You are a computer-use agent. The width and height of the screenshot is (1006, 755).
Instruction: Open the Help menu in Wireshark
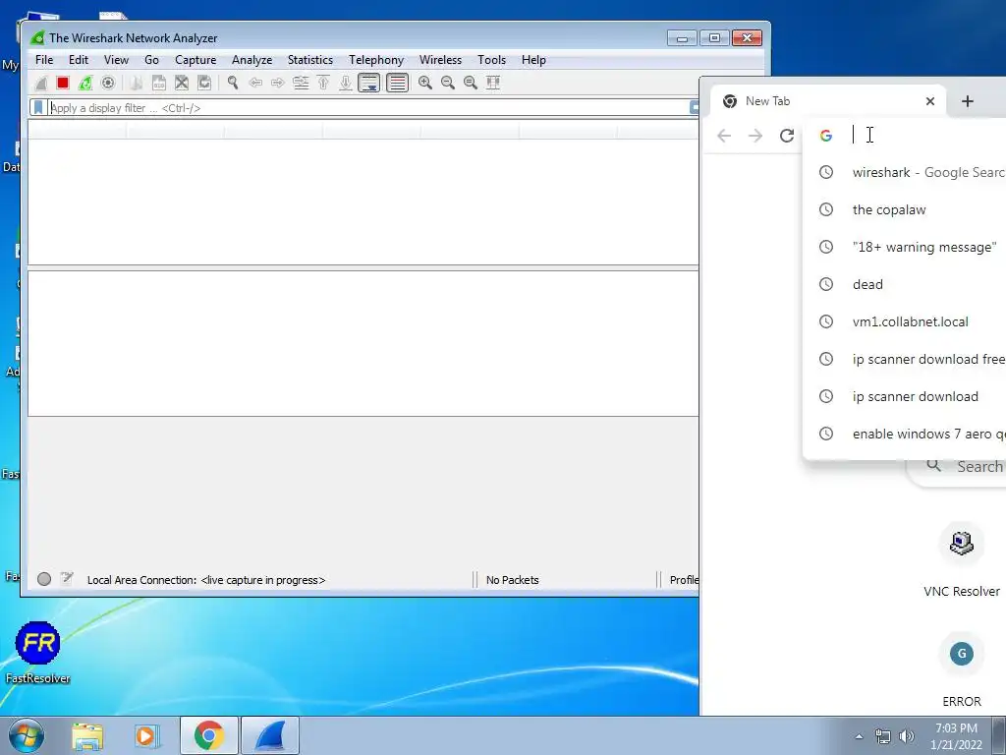533,60
